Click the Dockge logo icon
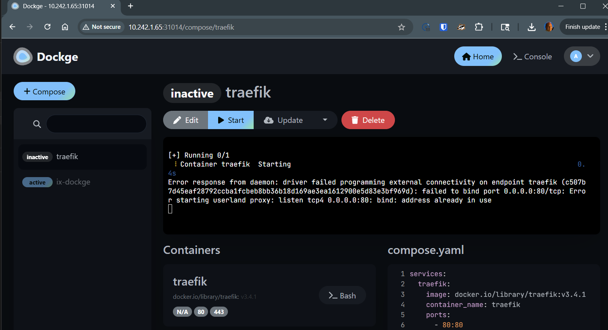608x330 pixels. [23, 57]
